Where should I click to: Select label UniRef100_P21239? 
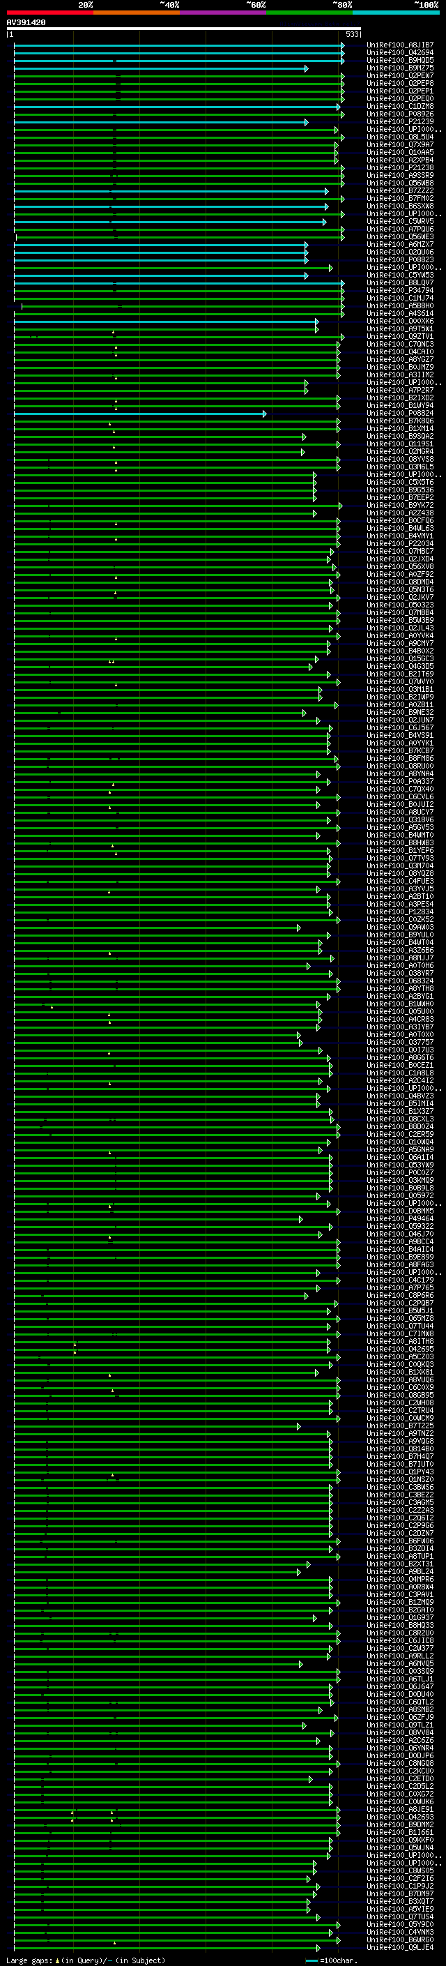[x=400, y=121]
